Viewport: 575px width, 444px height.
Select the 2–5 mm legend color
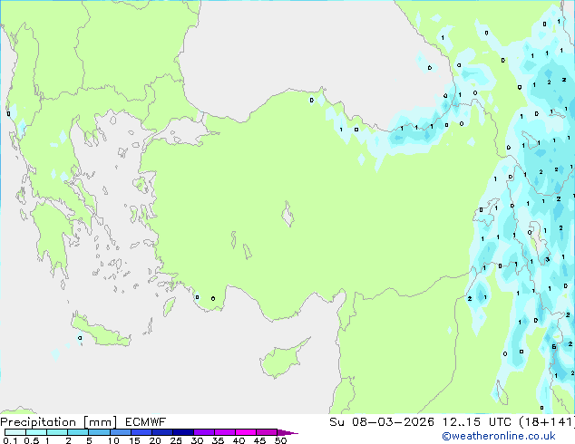[78, 432]
